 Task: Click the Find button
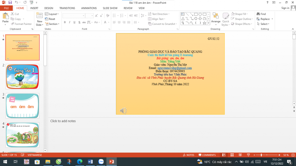pos(261,14)
